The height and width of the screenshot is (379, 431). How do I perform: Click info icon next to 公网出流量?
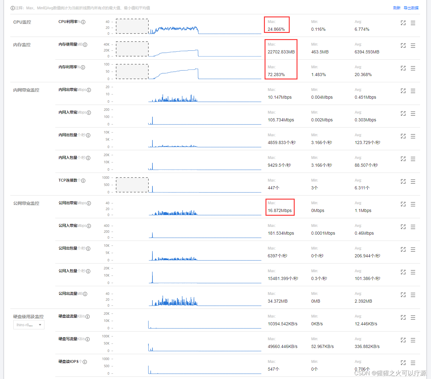pyautogui.click(x=85, y=294)
